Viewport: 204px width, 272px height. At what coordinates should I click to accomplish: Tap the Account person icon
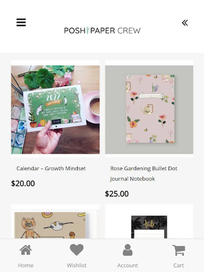[x=128, y=250]
